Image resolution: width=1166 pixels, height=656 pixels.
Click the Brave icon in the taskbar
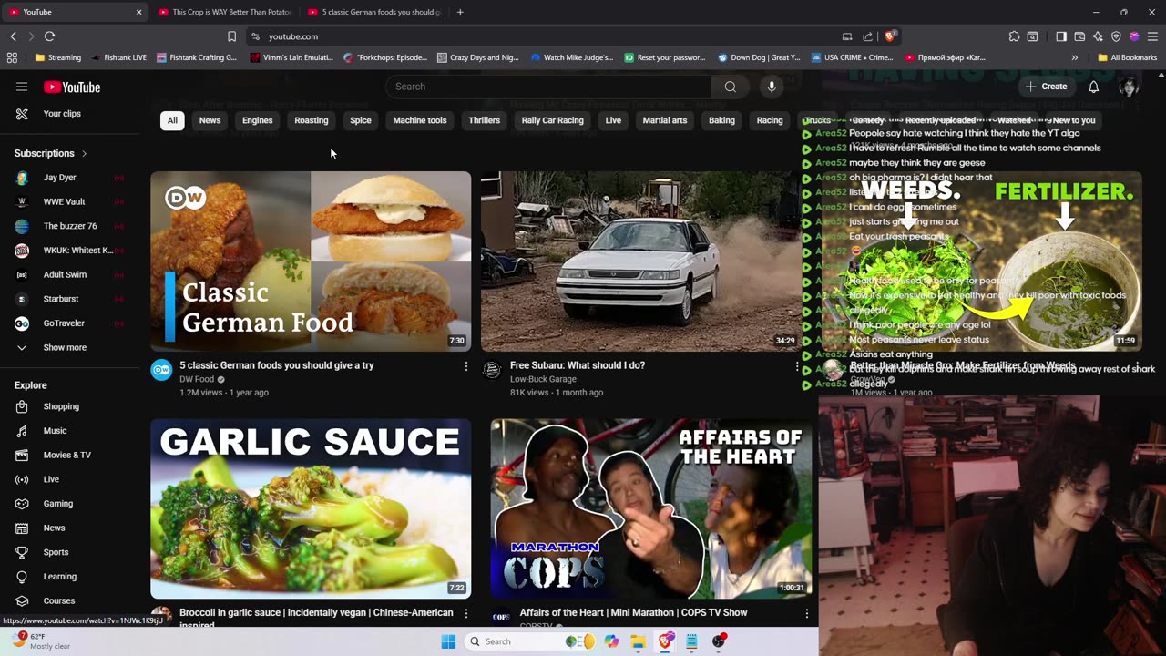tap(665, 641)
